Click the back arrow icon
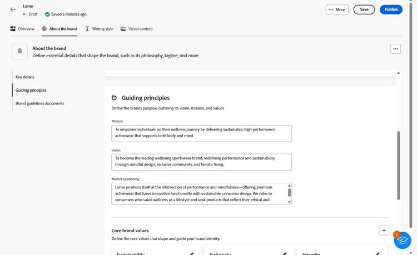The width and height of the screenshot is (417, 255). coord(13,9)
